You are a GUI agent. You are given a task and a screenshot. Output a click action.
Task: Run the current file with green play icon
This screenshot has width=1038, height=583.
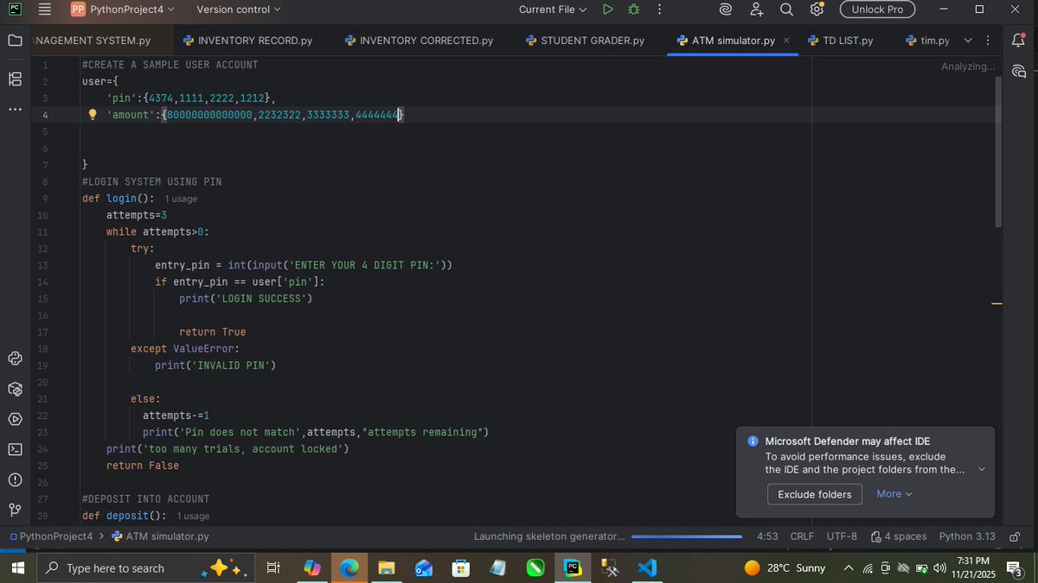[x=608, y=10]
